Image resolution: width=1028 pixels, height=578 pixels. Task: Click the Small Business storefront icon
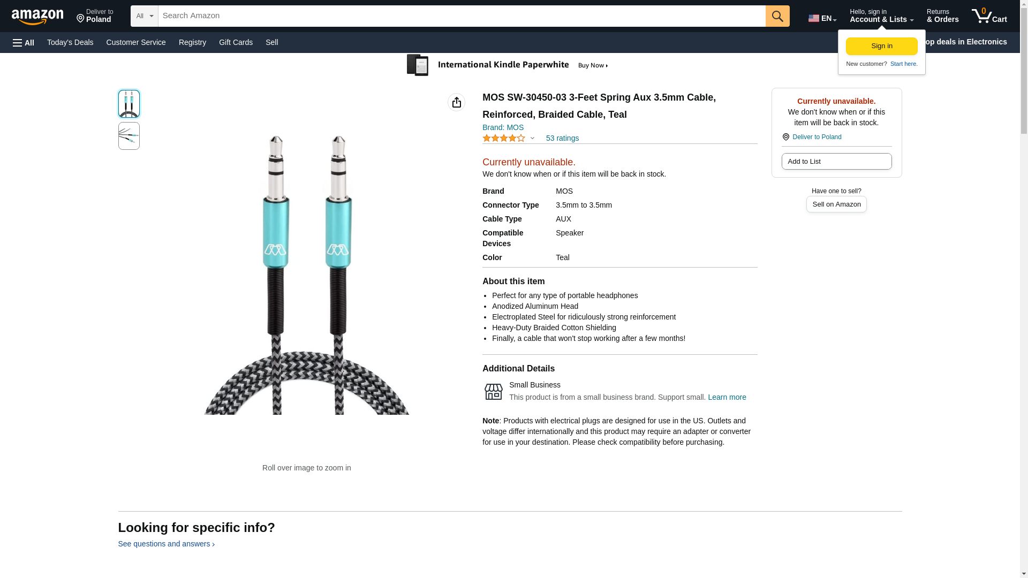click(x=493, y=392)
